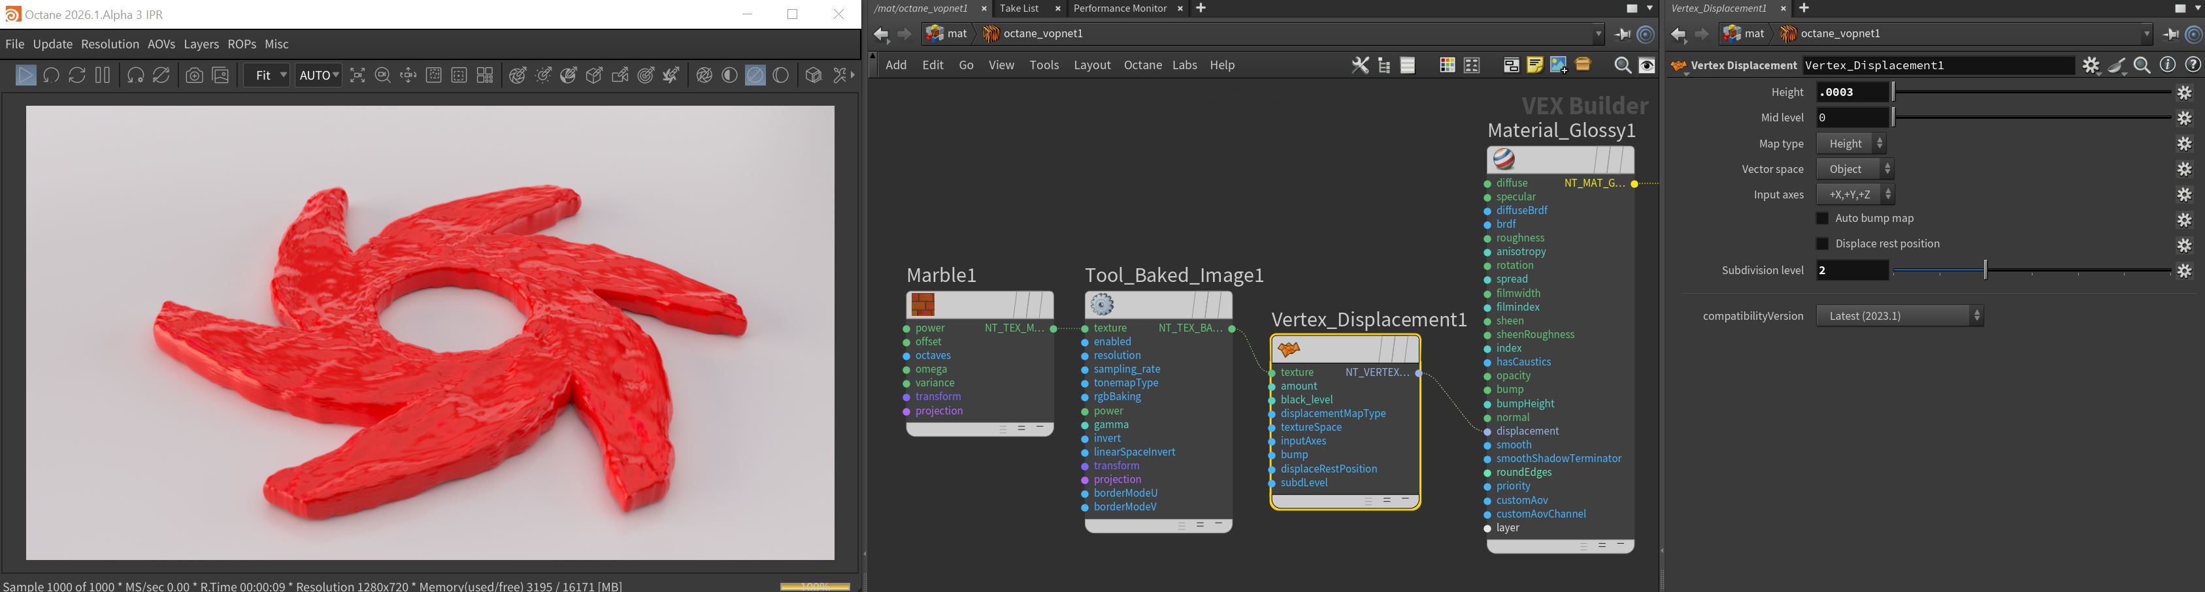Click the Layout menu in network editor

[x=1091, y=65]
